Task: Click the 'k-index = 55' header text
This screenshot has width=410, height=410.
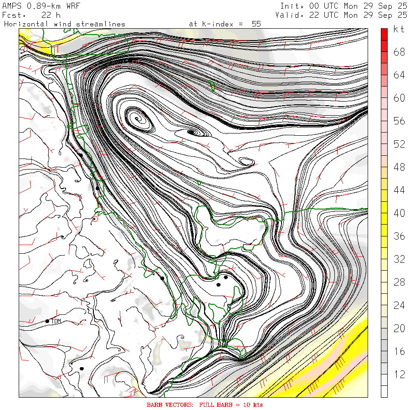Action: [x=225, y=24]
